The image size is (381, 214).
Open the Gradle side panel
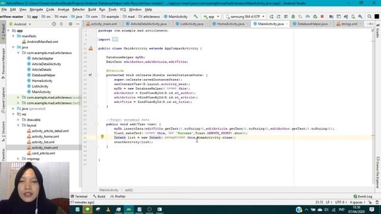378,31
